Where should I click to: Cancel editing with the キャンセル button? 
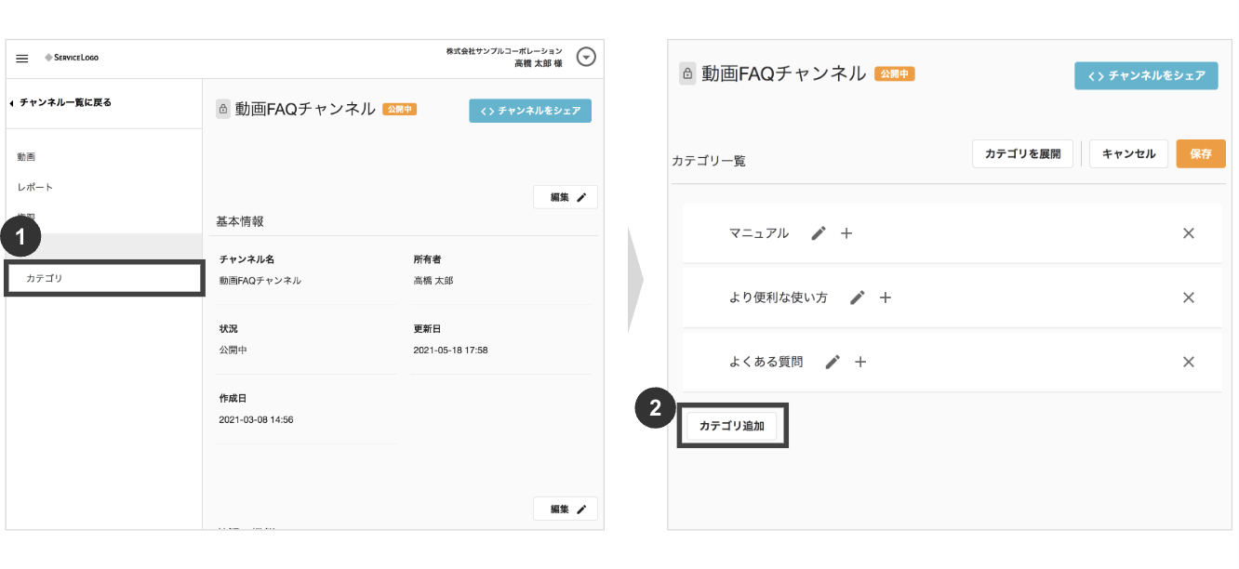[1128, 153]
